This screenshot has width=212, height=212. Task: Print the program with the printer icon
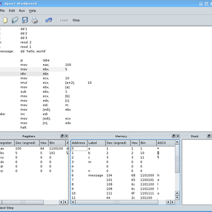point(34,20)
